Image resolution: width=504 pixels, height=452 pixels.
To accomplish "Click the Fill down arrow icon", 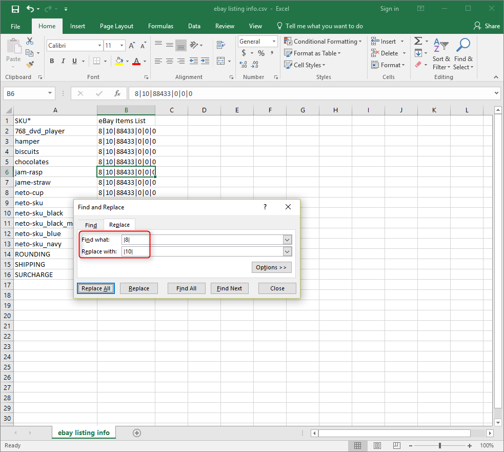I will pyautogui.click(x=418, y=53).
